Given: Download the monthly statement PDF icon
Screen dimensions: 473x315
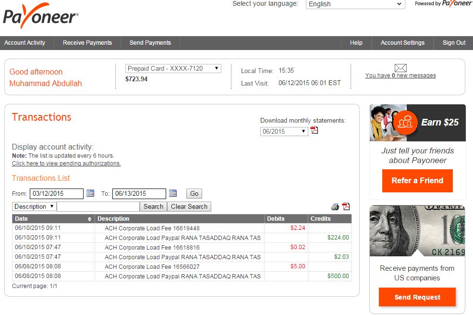Looking at the screenshot, I should 315,130.
